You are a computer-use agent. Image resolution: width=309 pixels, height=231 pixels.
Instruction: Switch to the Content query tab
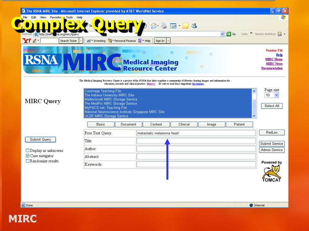pos(156,124)
